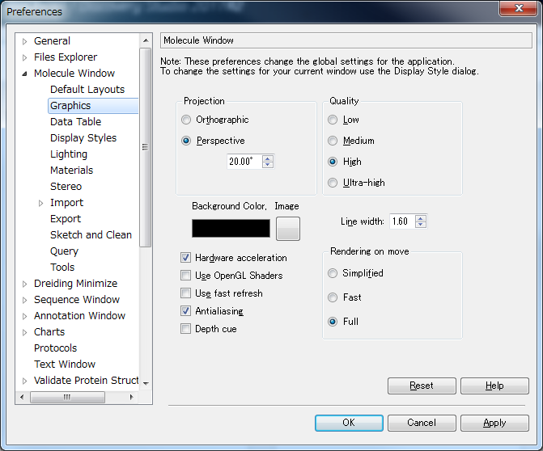Expand the General category
The width and height of the screenshot is (543, 451).
(x=24, y=41)
